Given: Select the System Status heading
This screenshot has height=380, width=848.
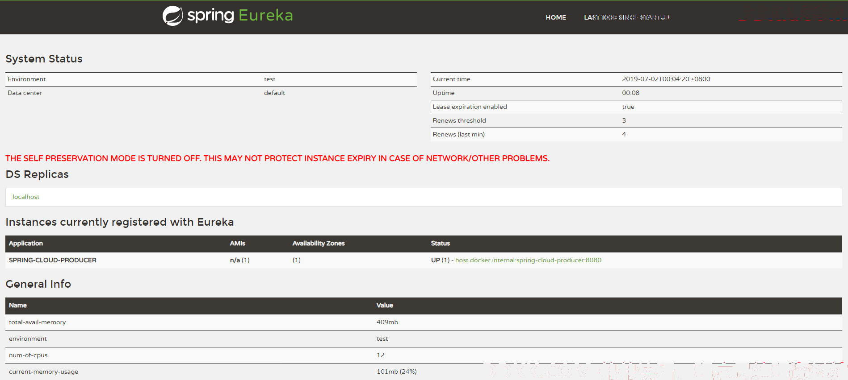Looking at the screenshot, I should click(x=44, y=59).
